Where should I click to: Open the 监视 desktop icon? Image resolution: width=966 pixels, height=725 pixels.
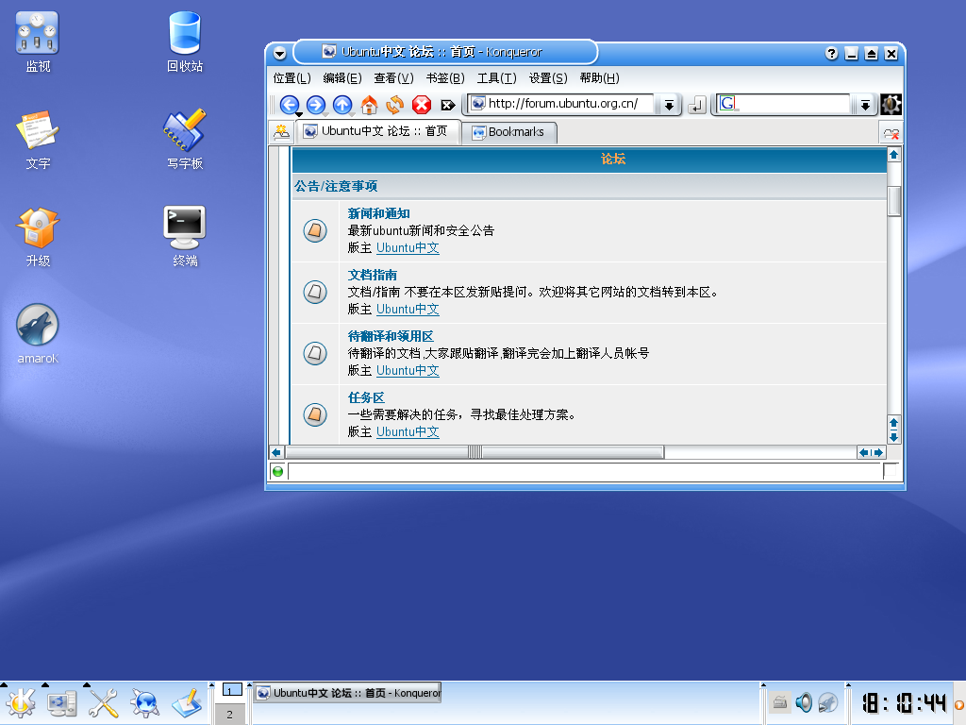[38, 42]
